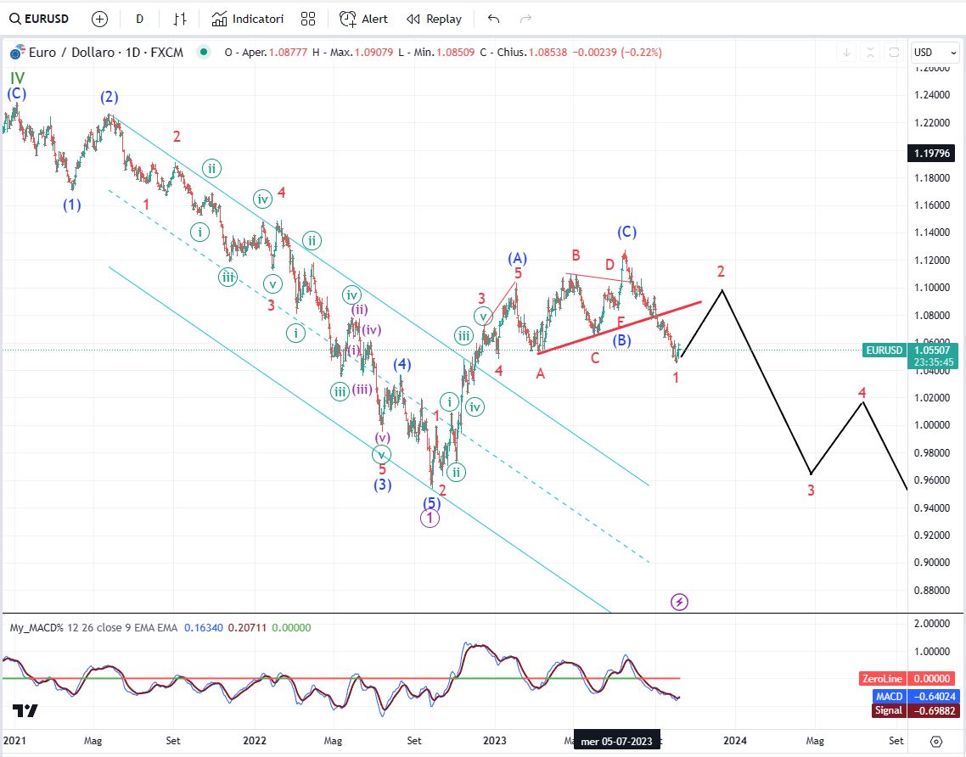966x757 pixels.
Task: Click the TradingView logo
Action: 25,711
